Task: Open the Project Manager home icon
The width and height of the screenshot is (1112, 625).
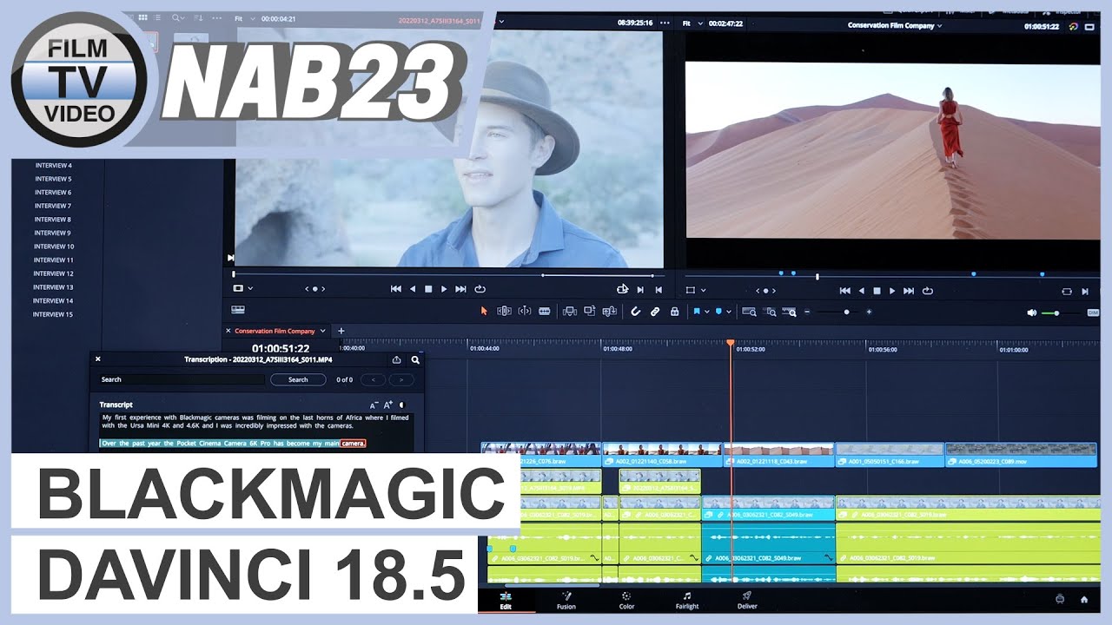Action: coord(1084,599)
